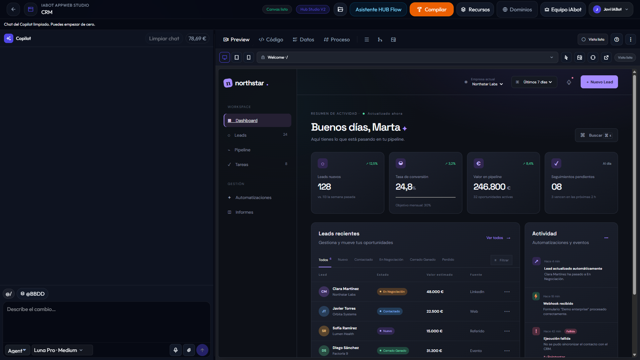This screenshot has height=360, width=640.
Task: Start voice input with the microphone icon
Action: pyautogui.click(x=176, y=350)
